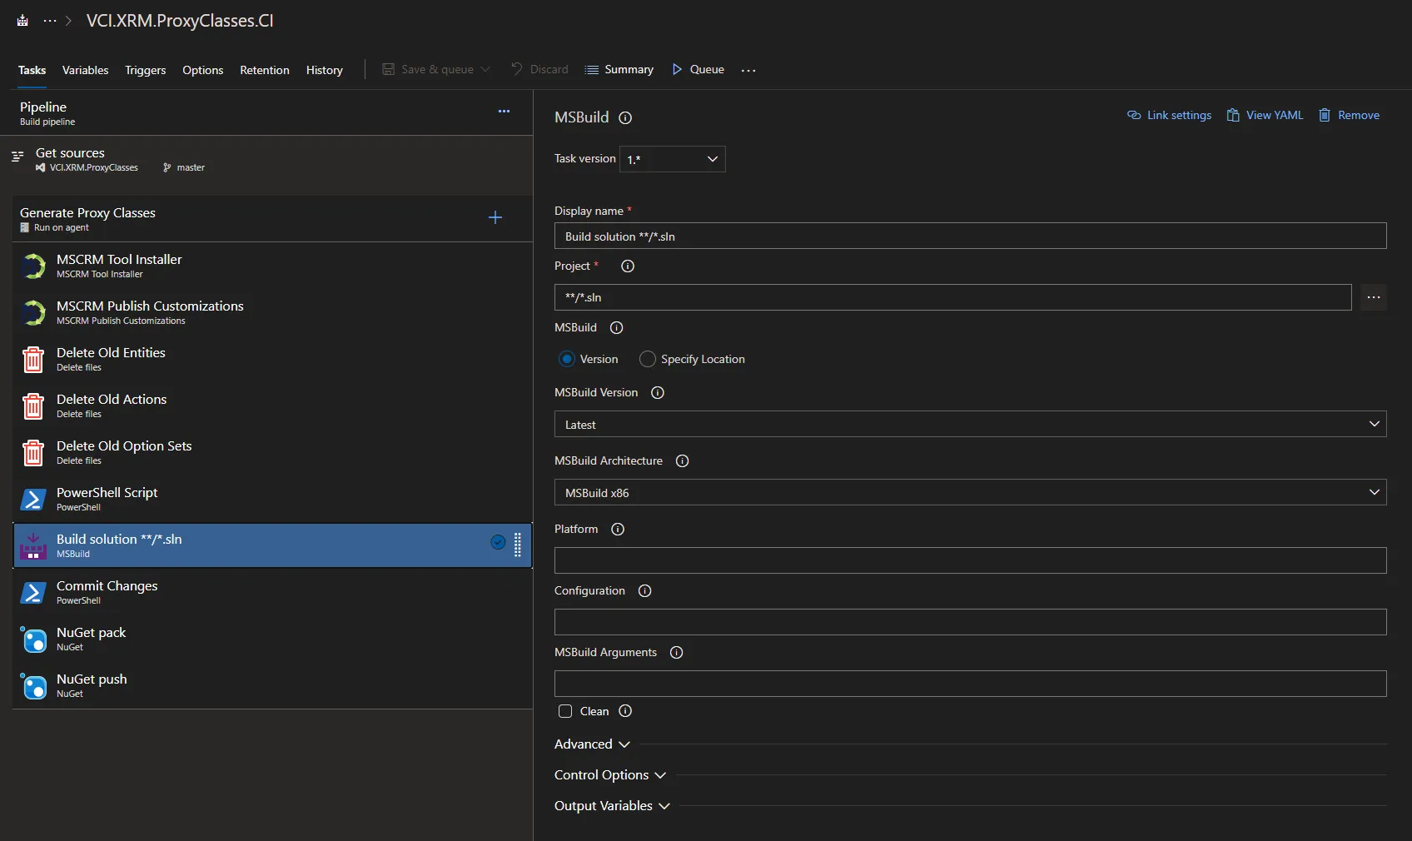The width and height of the screenshot is (1412, 841).
Task: Open the MSBuild Version dropdown
Action: (x=970, y=425)
